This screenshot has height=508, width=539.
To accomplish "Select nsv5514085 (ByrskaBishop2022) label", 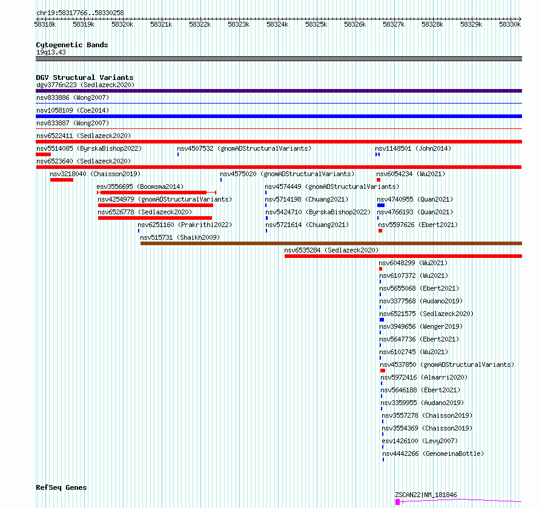I will tap(89, 148).
